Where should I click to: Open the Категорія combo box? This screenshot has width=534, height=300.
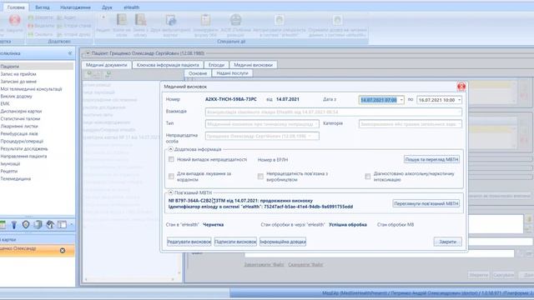pos(410,124)
